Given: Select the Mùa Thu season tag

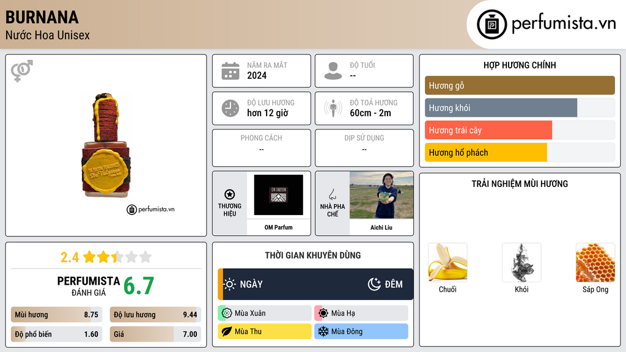Looking at the screenshot, I should [x=265, y=332].
